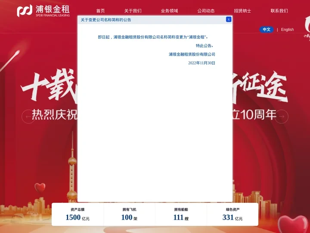Select 中文 language button
Viewport: 310px width, 233px height.
click(x=267, y=29)
